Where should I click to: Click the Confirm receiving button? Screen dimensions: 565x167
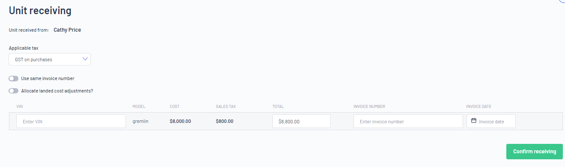(535, 152)
